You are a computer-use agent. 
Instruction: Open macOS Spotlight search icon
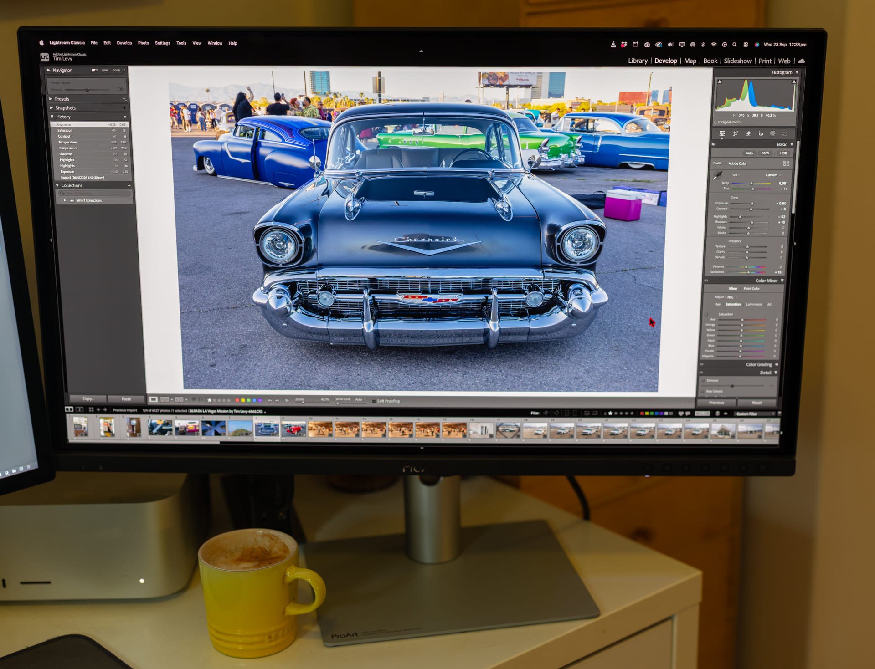pyautogui.click(x=735, y=45)
